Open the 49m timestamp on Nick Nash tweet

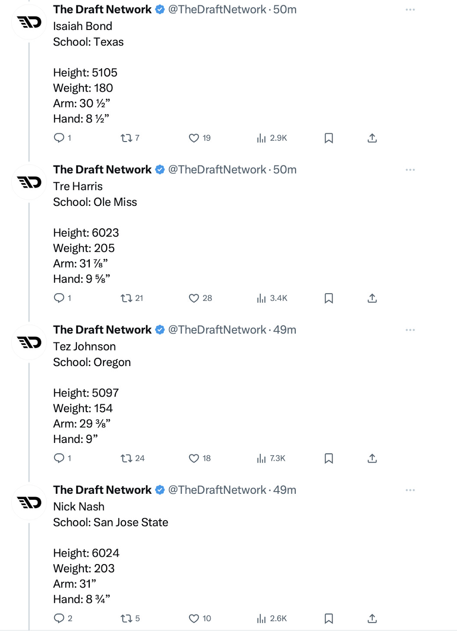285,490
